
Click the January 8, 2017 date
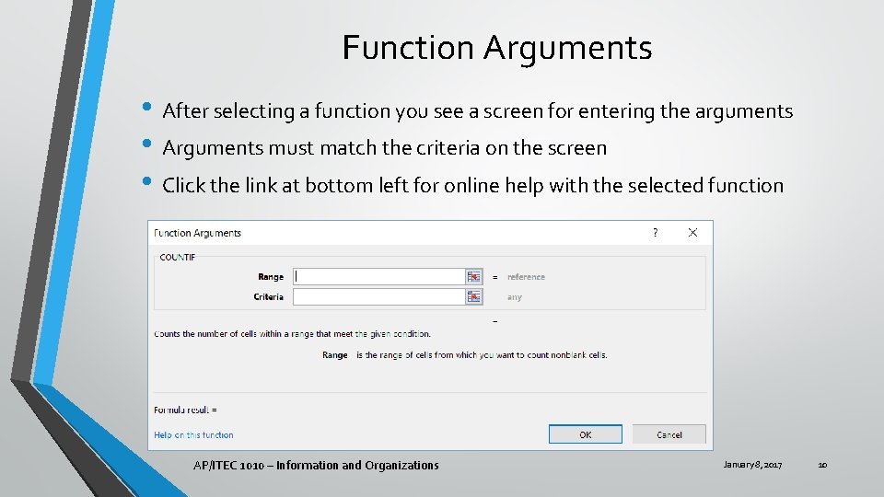click(x=752, y=464)
